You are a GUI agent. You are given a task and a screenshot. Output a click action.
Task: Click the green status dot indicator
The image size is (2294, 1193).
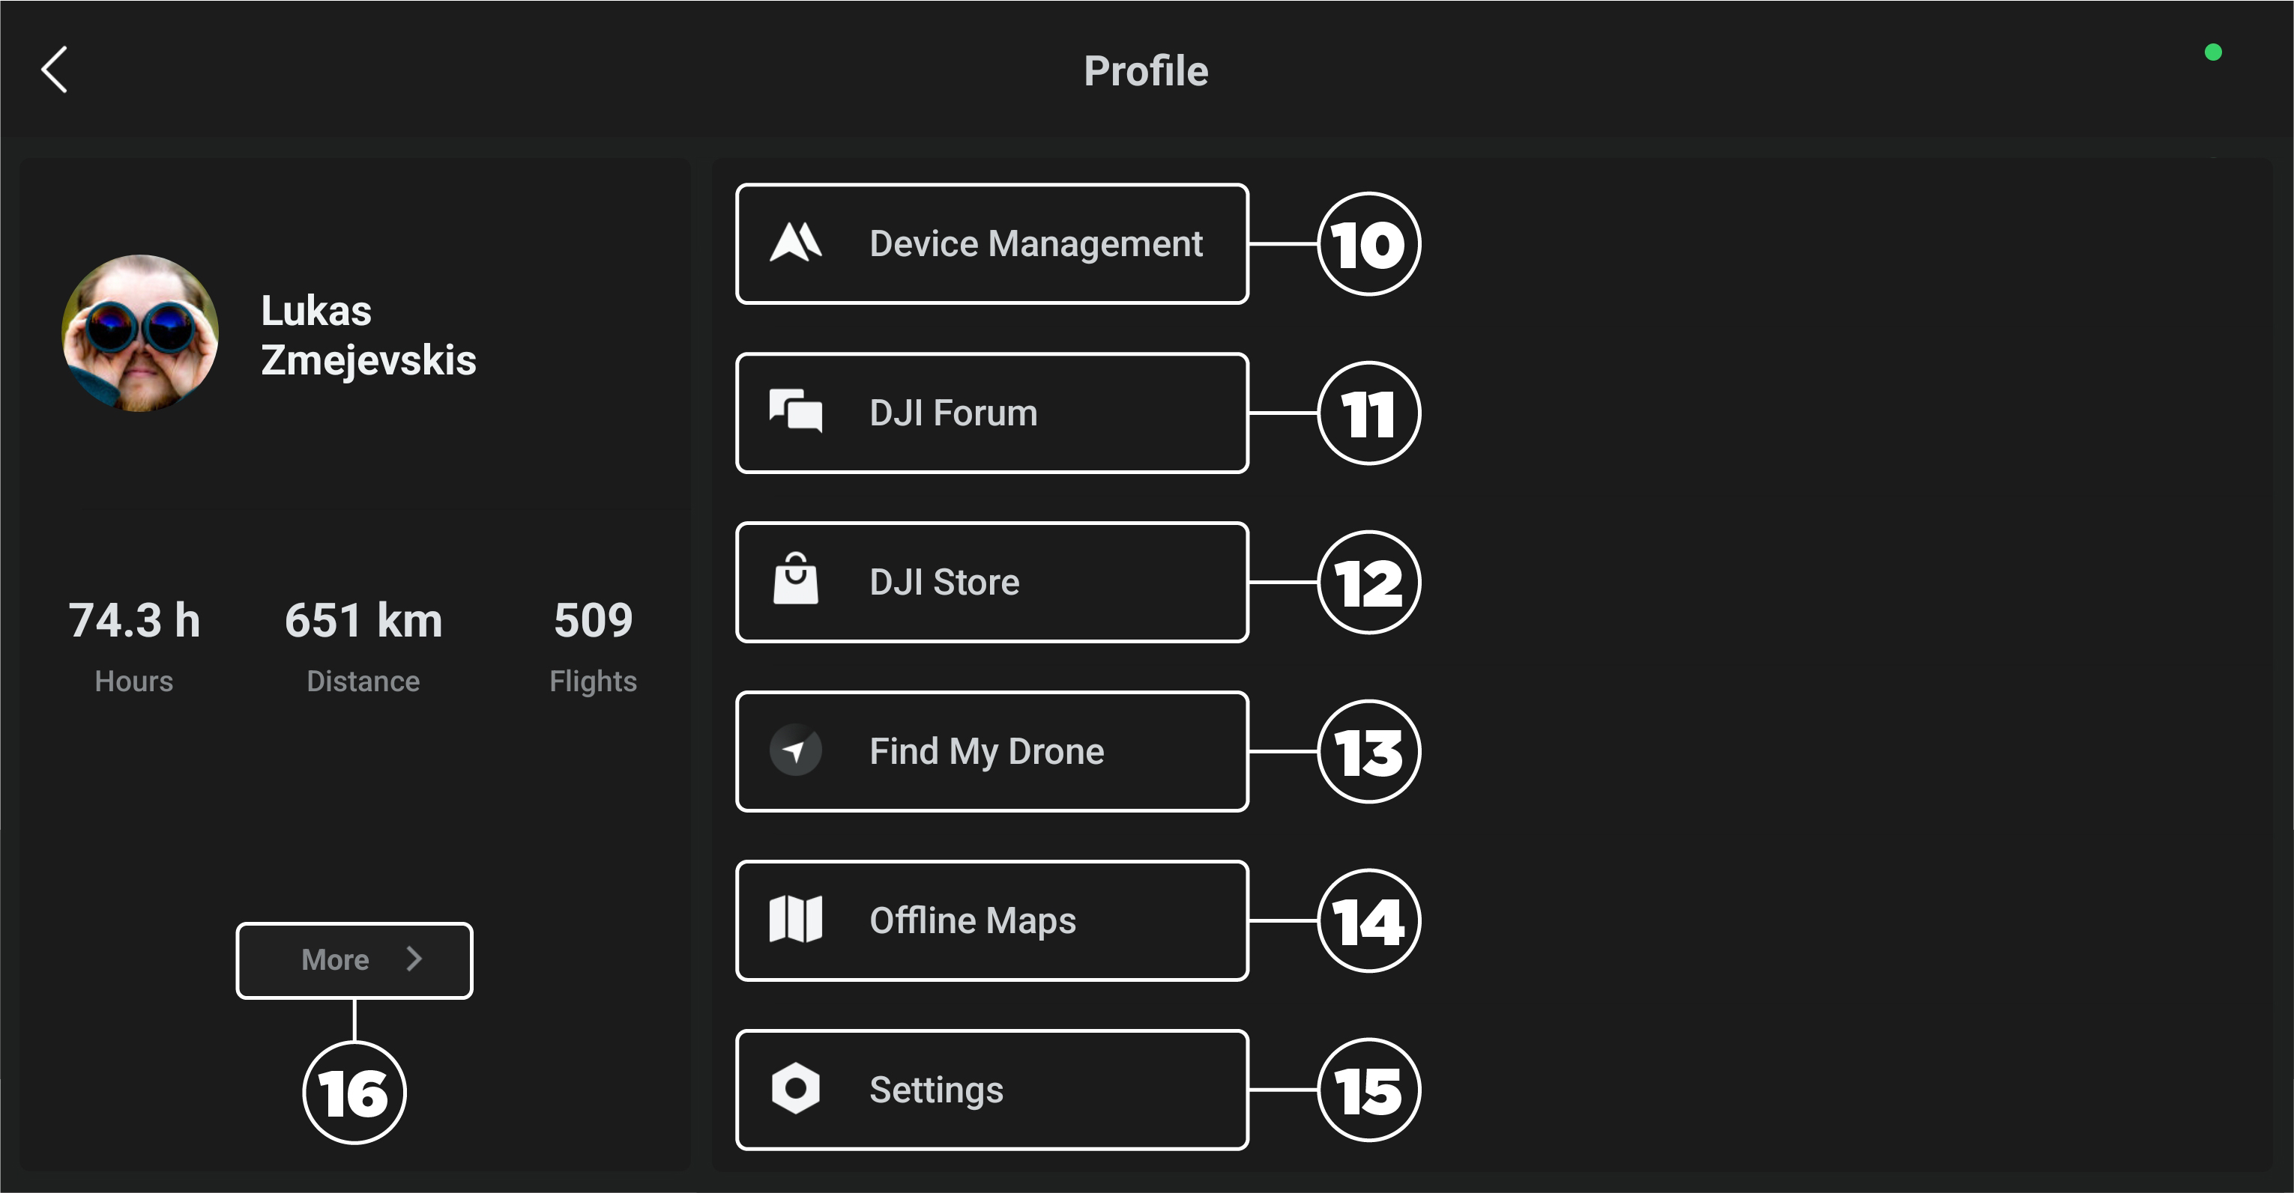coord(2212,52)
